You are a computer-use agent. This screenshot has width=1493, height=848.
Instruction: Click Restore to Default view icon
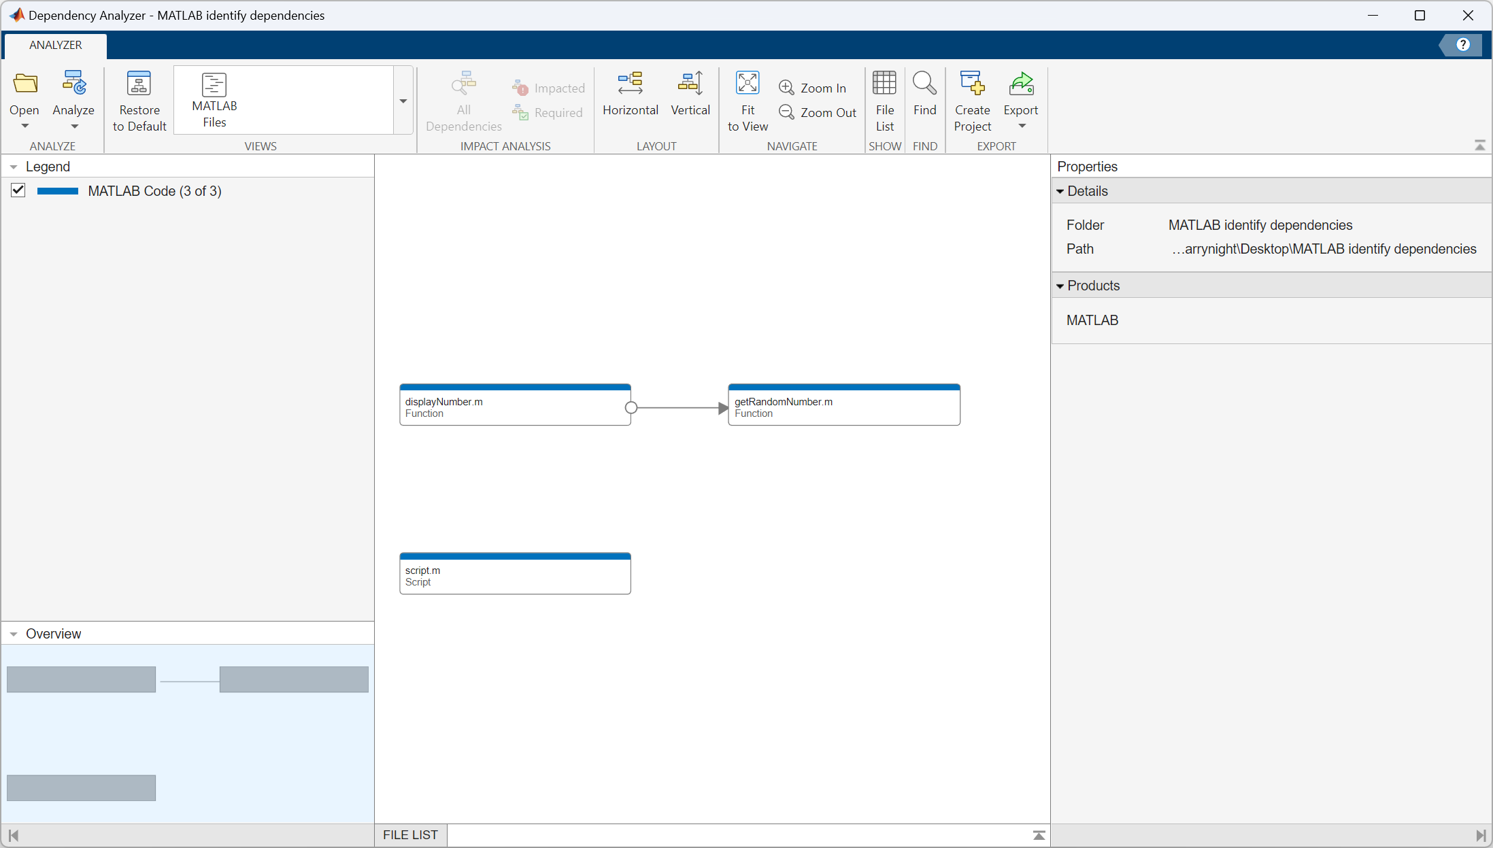pos(139,84)
